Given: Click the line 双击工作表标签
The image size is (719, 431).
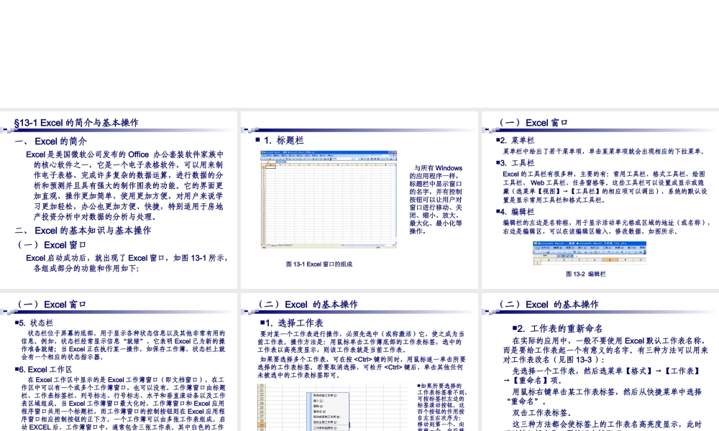Looking at the screenshot, I should [542, 412].
